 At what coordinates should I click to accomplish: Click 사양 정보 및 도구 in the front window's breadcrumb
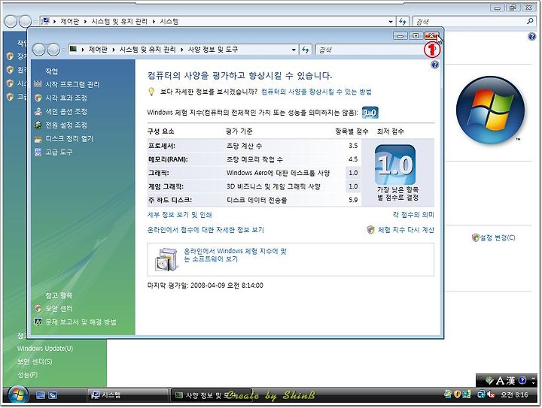click(212, 50)
